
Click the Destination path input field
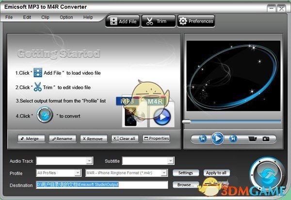(x=102, y=185)
